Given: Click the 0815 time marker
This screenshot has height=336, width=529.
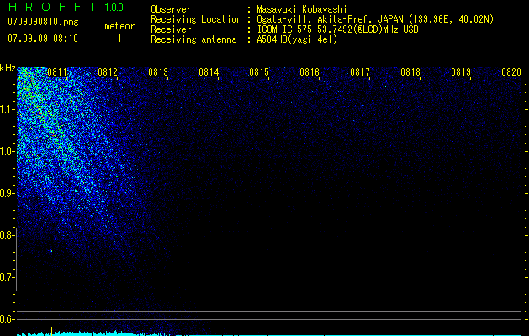Looking at the screenshot, I should pyautogui.click(x=259, y=72).
